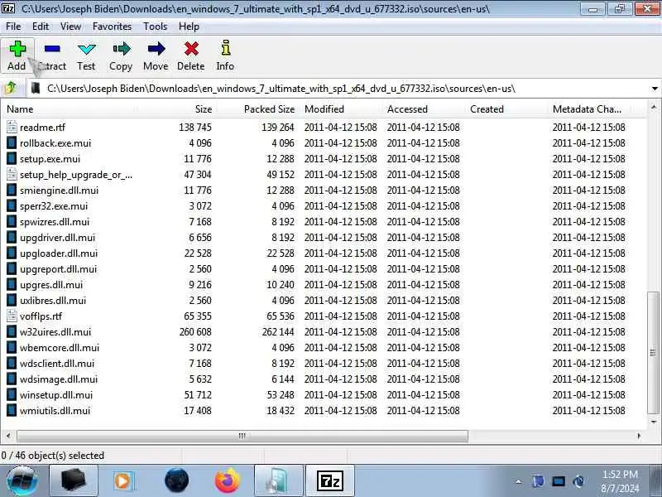Select upgreport.dll.mui file

point(58,268)
